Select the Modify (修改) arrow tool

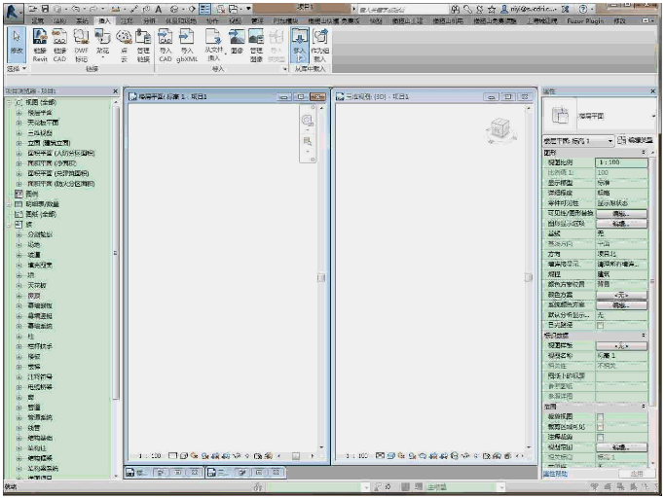[17, 43]
